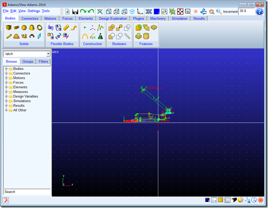The height and width of the screenshot is (208, 268).
Task: Select the Boolean Merge tool
Action: click(x=119, y=28)
